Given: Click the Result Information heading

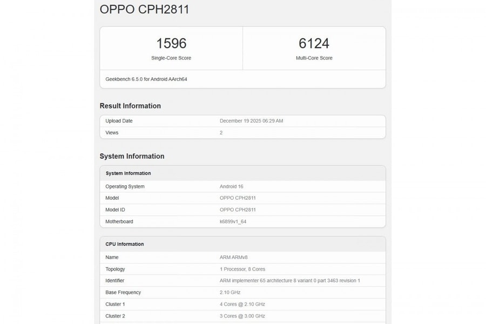Looking at the screenshot, I should (x=130, y=106).
